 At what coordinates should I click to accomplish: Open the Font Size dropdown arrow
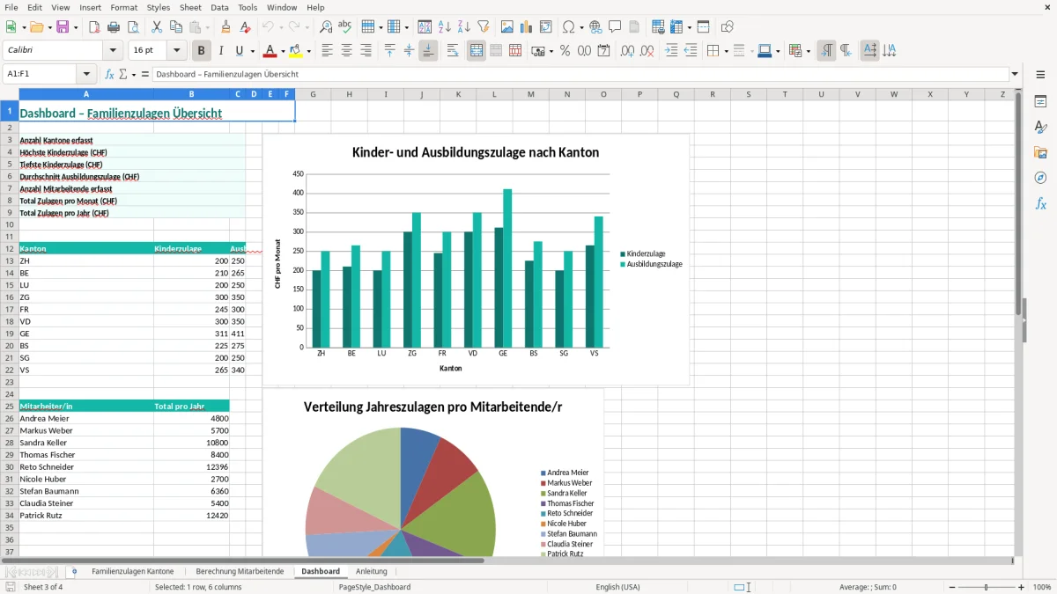pyautogui.click(x=177, y=51)
